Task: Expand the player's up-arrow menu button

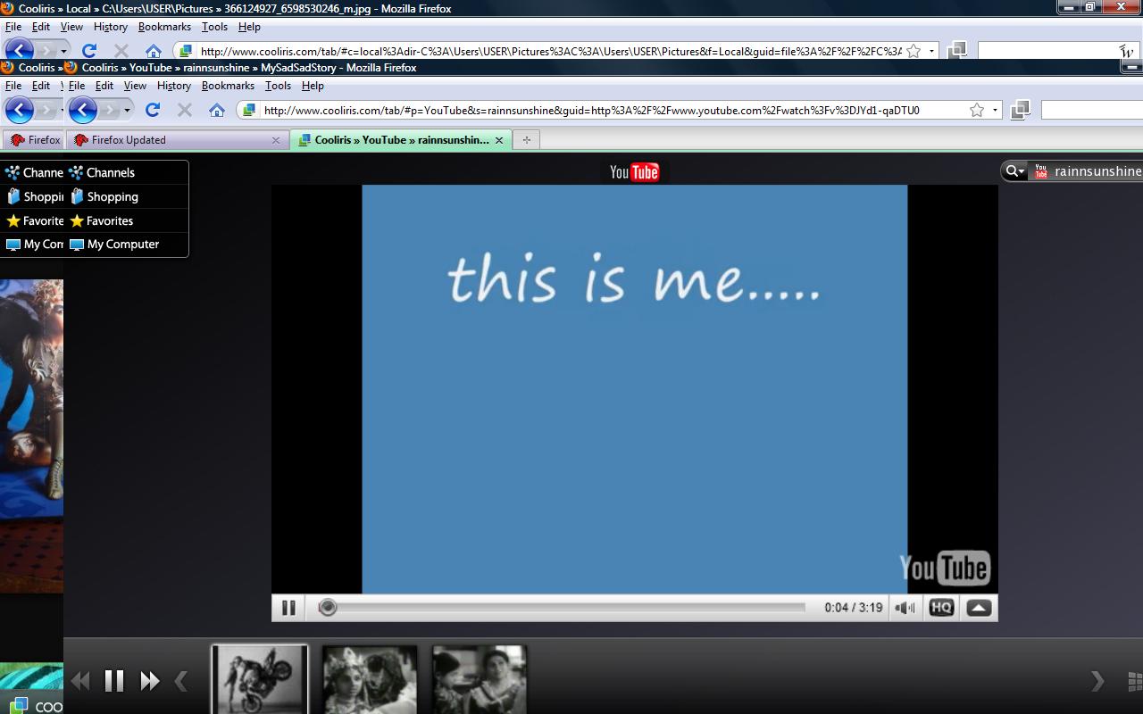Action: tap(979, 608)
